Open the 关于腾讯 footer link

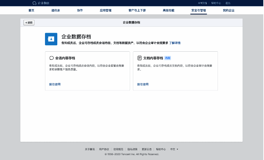(90, 149)
